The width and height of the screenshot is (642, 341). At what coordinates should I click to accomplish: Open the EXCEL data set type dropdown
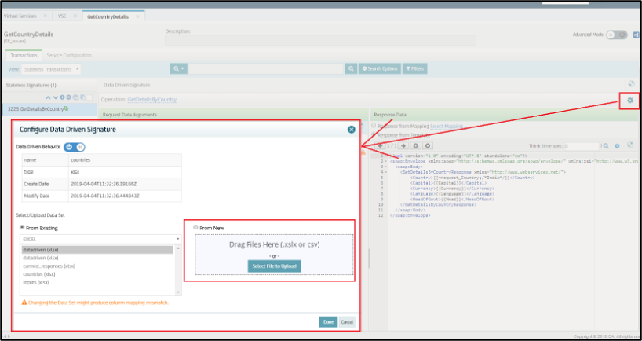pos(98,238)
